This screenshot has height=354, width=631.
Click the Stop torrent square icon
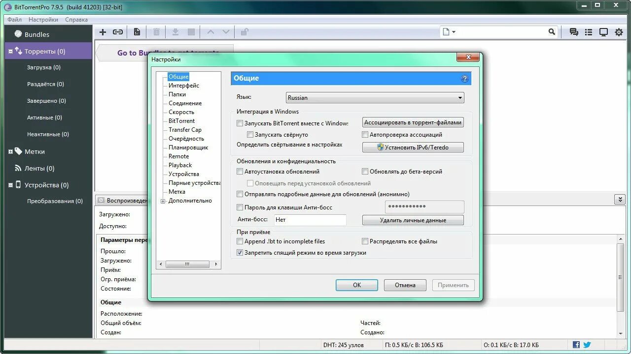pyautogui.click(x=191, y=32)
